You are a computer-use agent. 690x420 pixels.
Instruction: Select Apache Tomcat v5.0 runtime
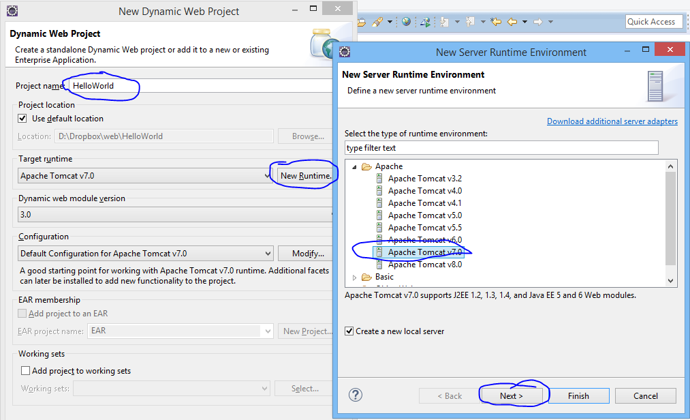pos(424,215)
